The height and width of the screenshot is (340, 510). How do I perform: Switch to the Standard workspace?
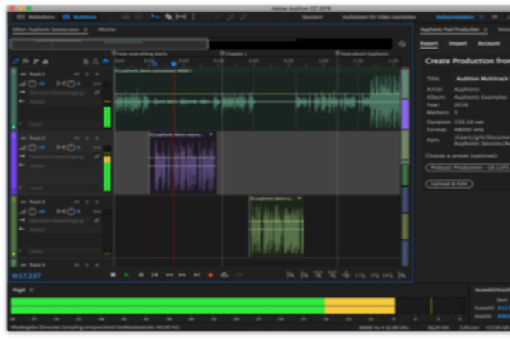312,17
